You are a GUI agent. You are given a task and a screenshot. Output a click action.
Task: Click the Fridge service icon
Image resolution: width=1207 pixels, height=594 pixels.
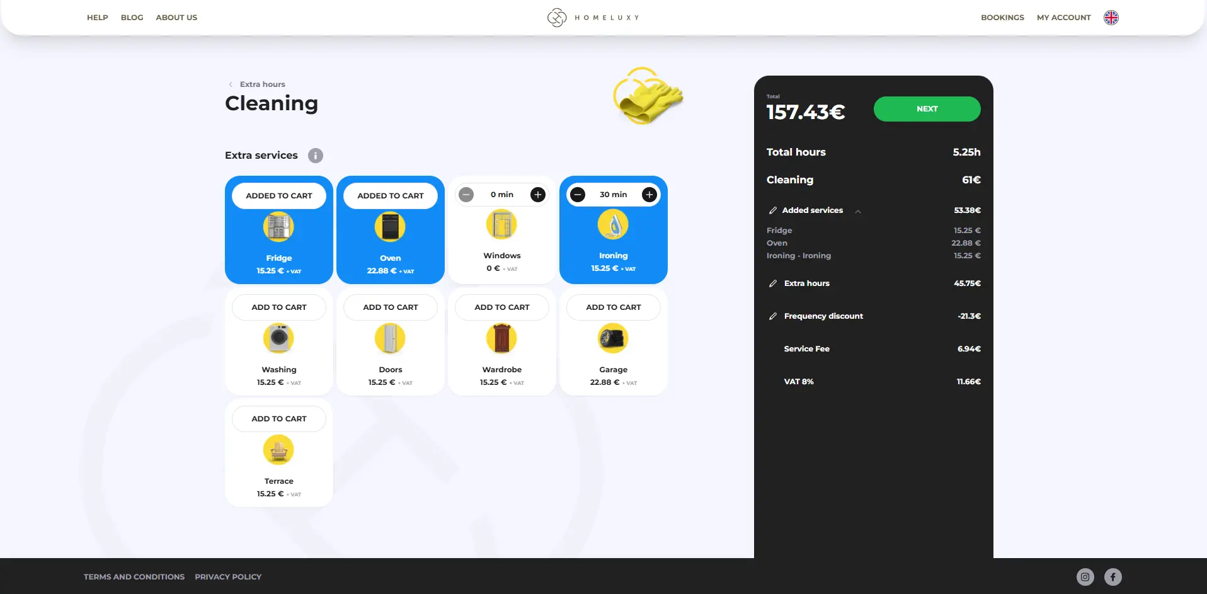[x=278, y=227]
